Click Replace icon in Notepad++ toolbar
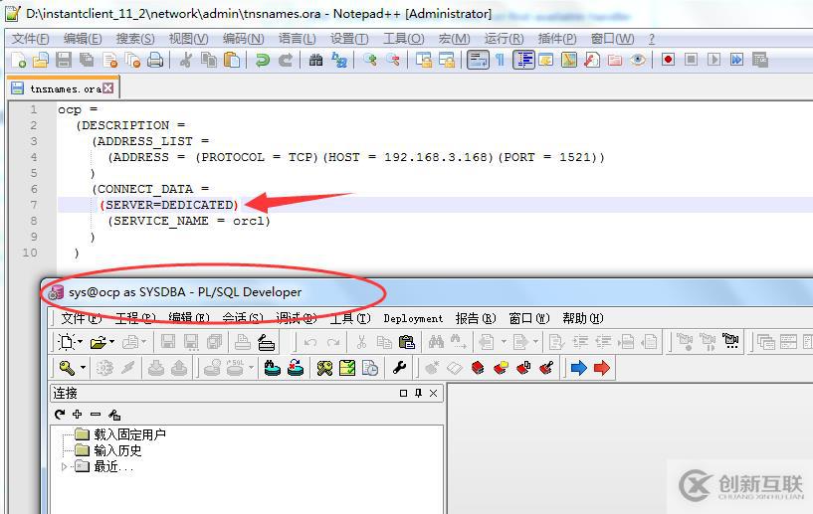 (x=339, y=60)
